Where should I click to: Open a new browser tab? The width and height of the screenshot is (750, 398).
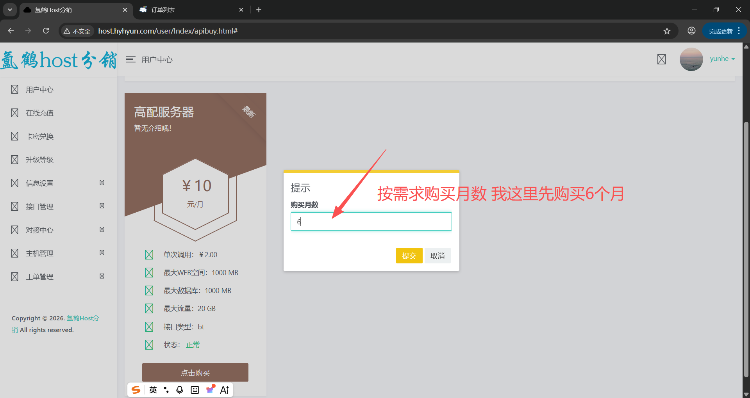tap(259, 10)
